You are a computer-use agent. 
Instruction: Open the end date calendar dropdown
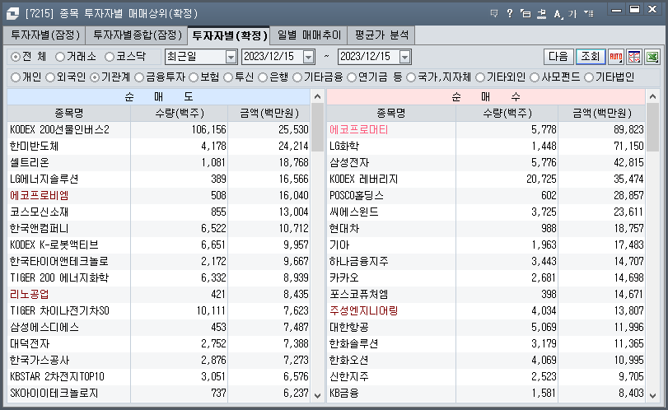[404, 57]
